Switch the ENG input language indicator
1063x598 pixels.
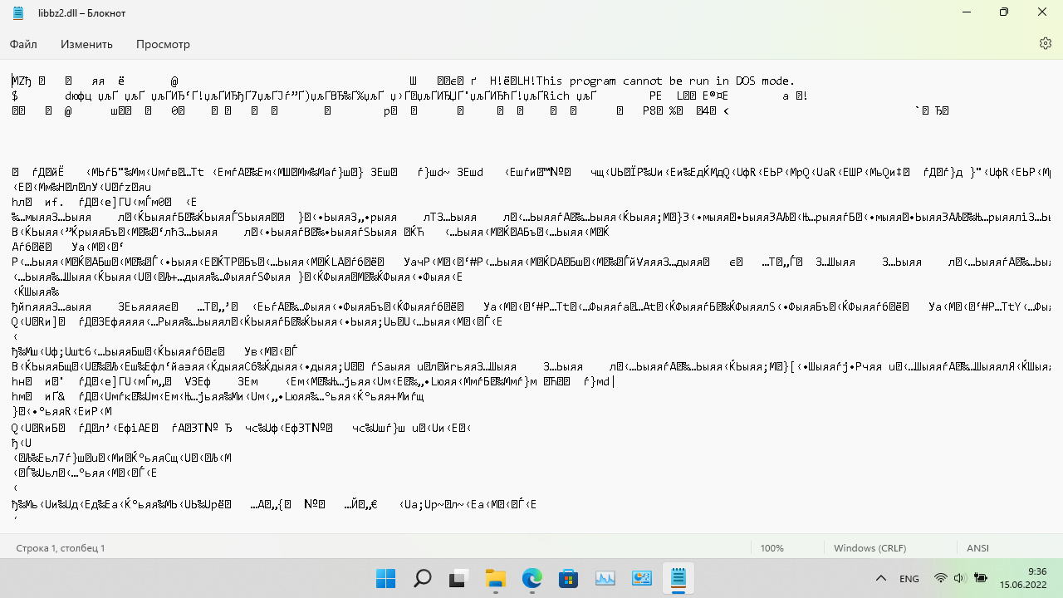(909, 579)
